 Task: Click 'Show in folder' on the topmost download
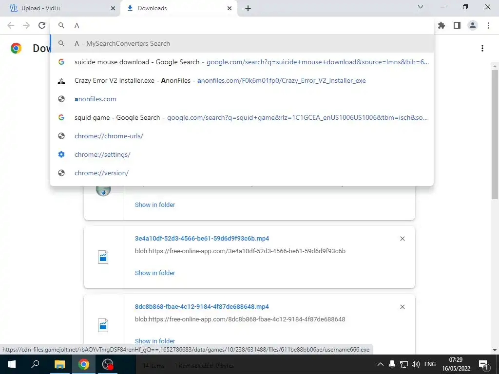pos(155,205)
